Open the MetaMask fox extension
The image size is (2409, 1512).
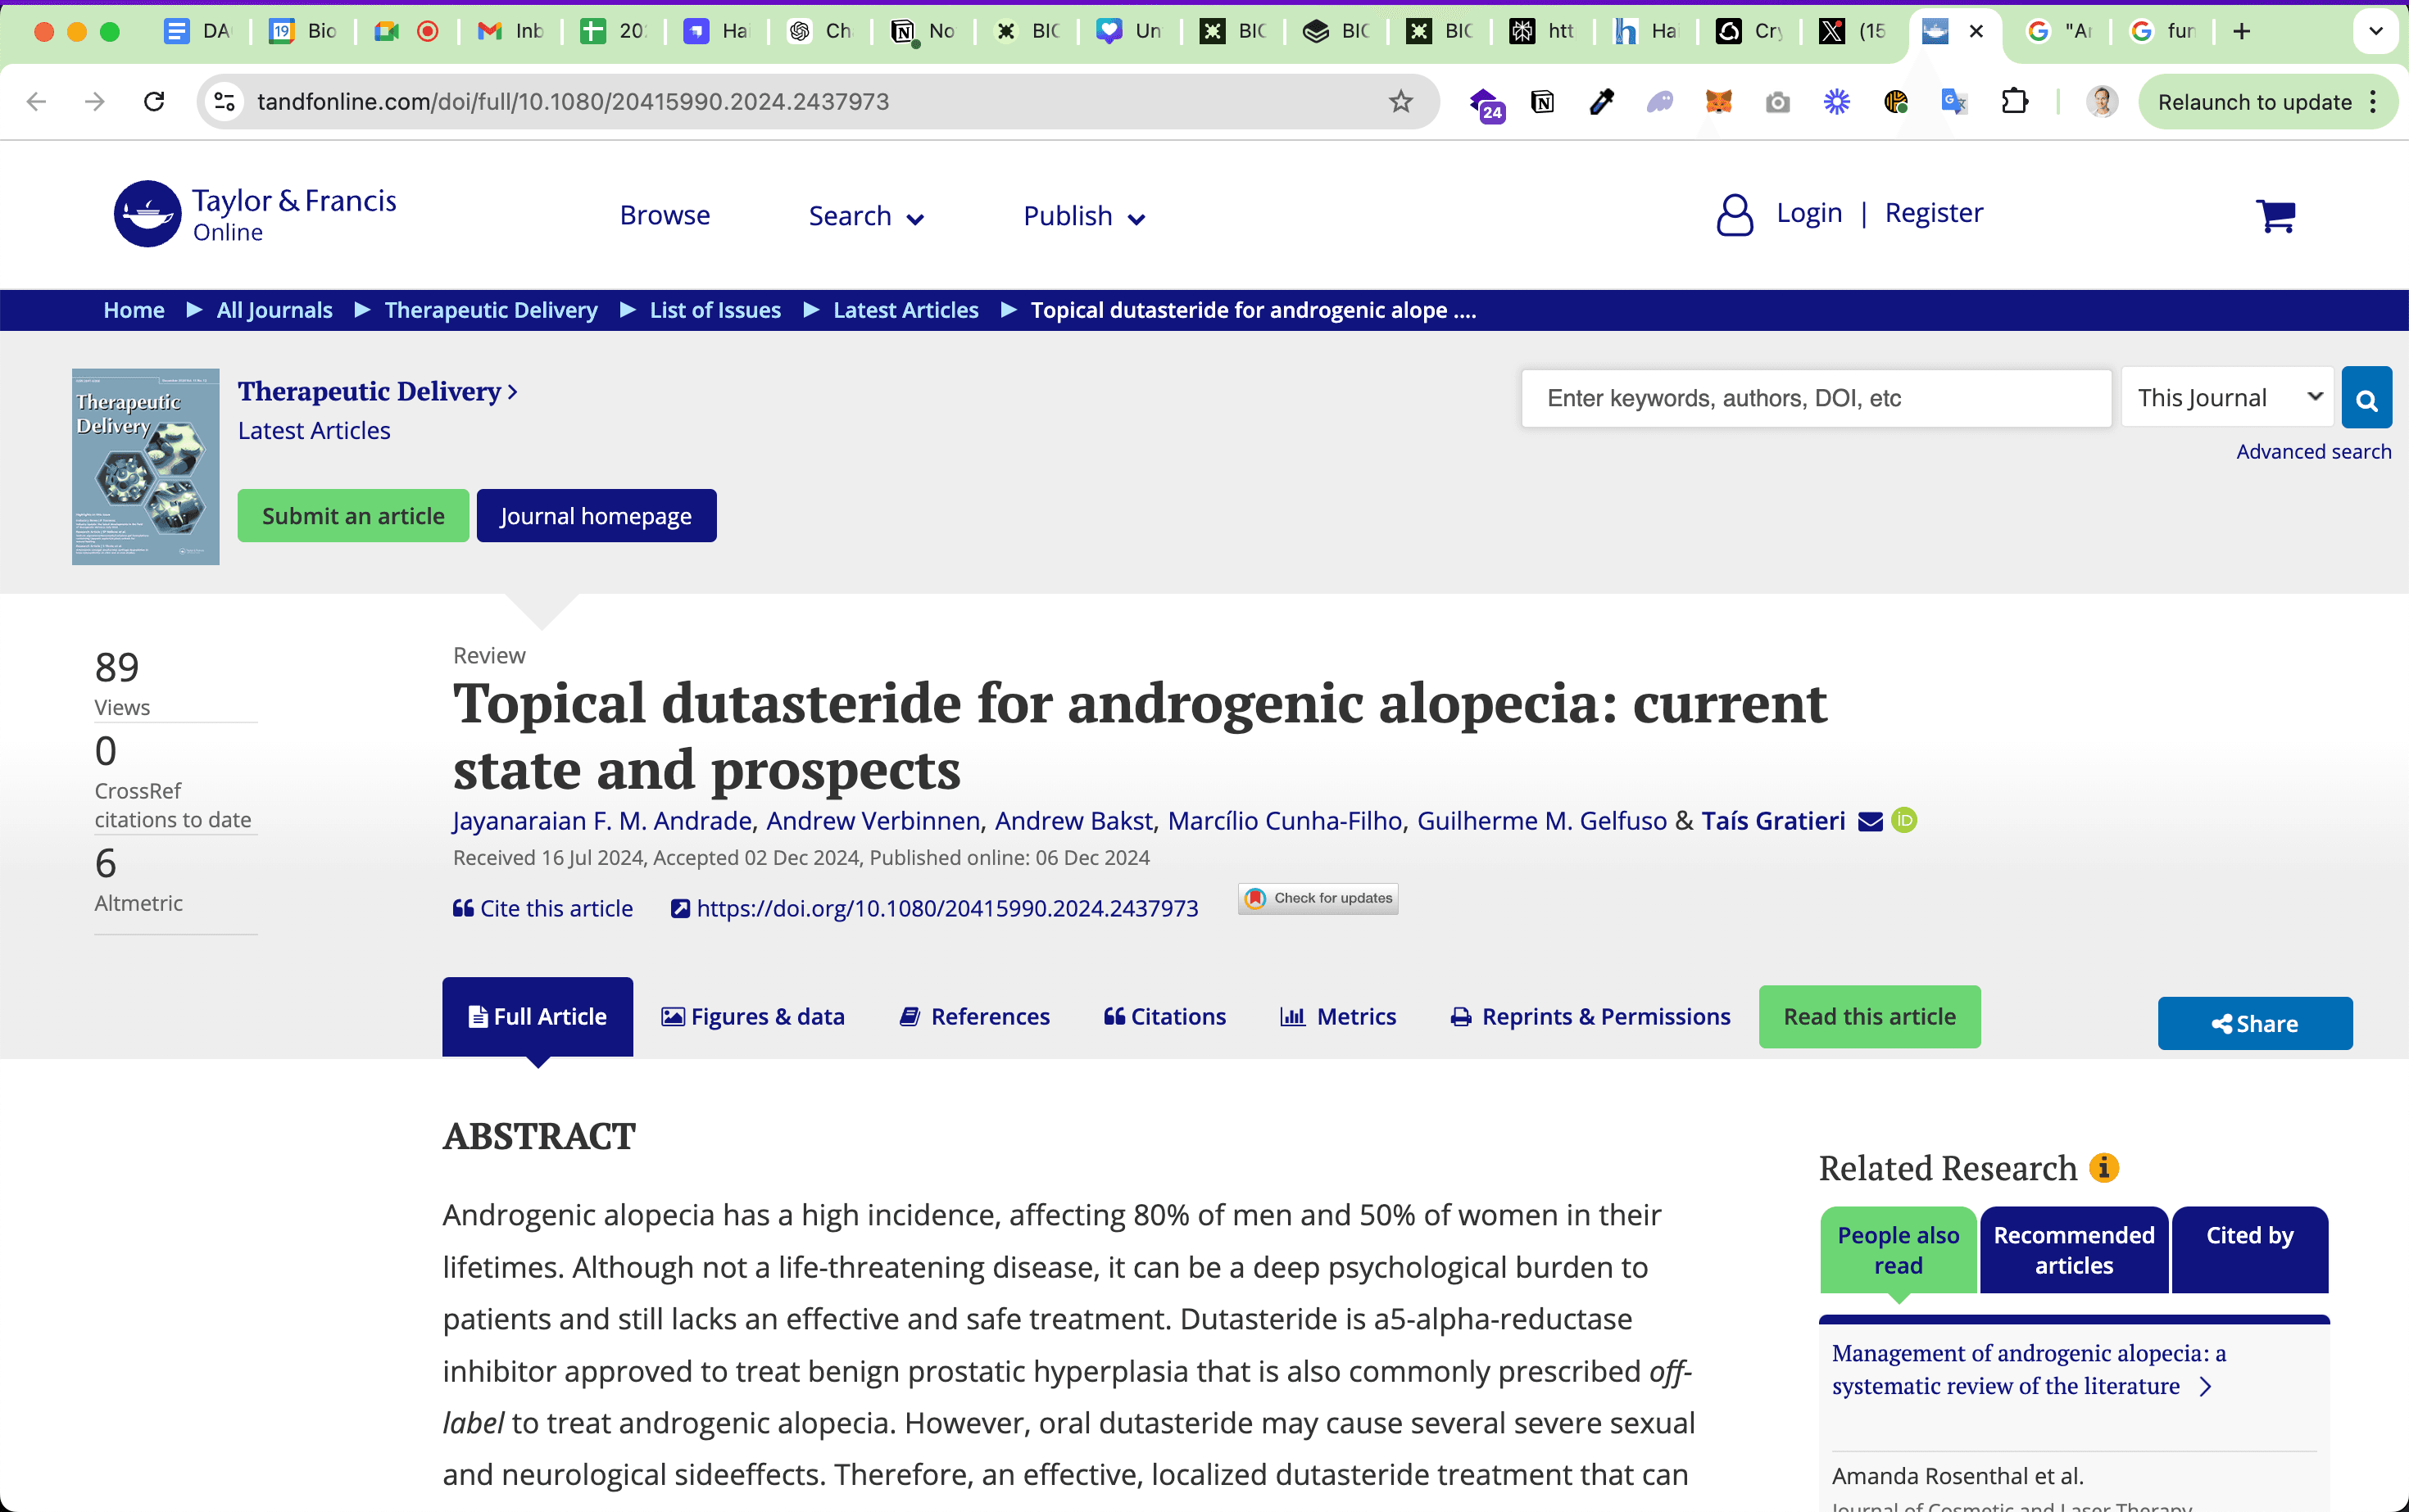click(x=1719, y=101)
